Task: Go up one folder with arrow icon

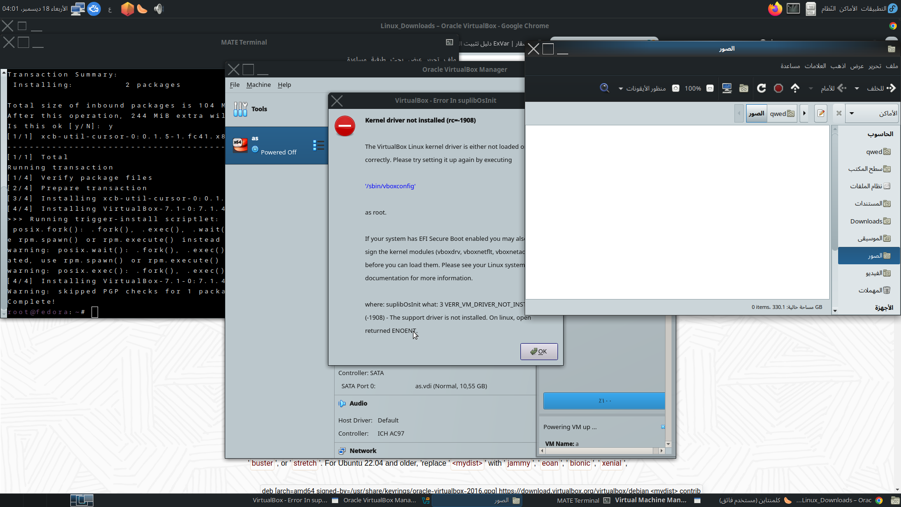Action: [795, 88]
